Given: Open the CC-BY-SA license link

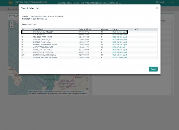Looking at the screenshot, I should pyautogui.click(x=67, y=91).
